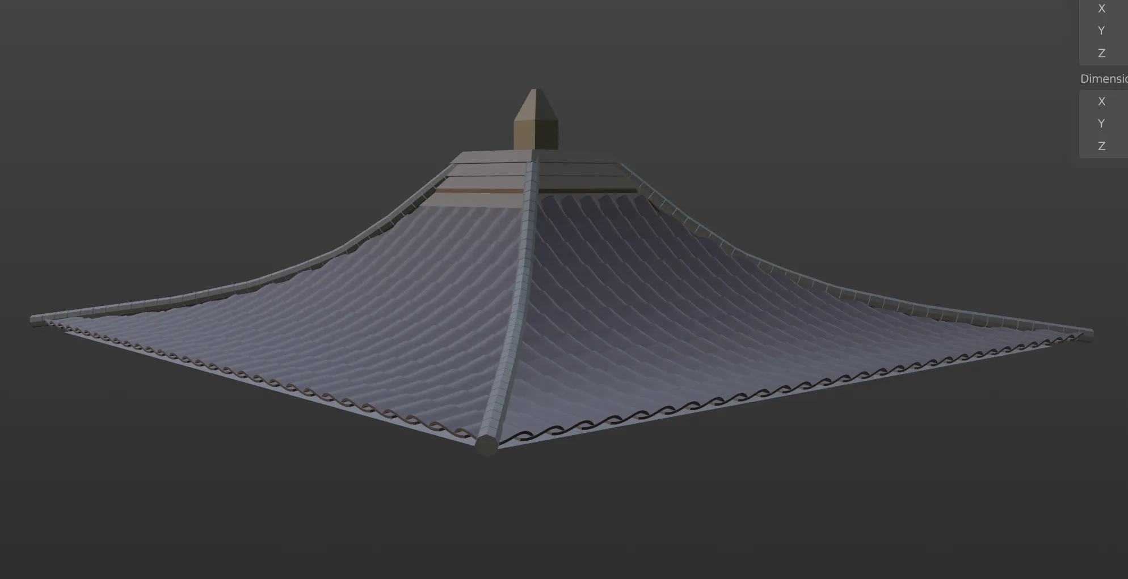This screenshot has height=579, width=1128.
Task: Click empty viewport background below the roof
Action: (x=567, y=521)
